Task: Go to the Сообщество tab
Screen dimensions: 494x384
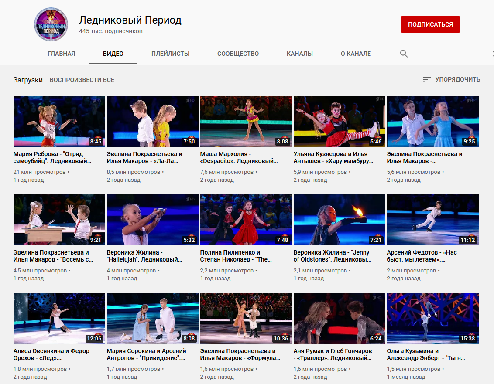Action: [238, 54]
